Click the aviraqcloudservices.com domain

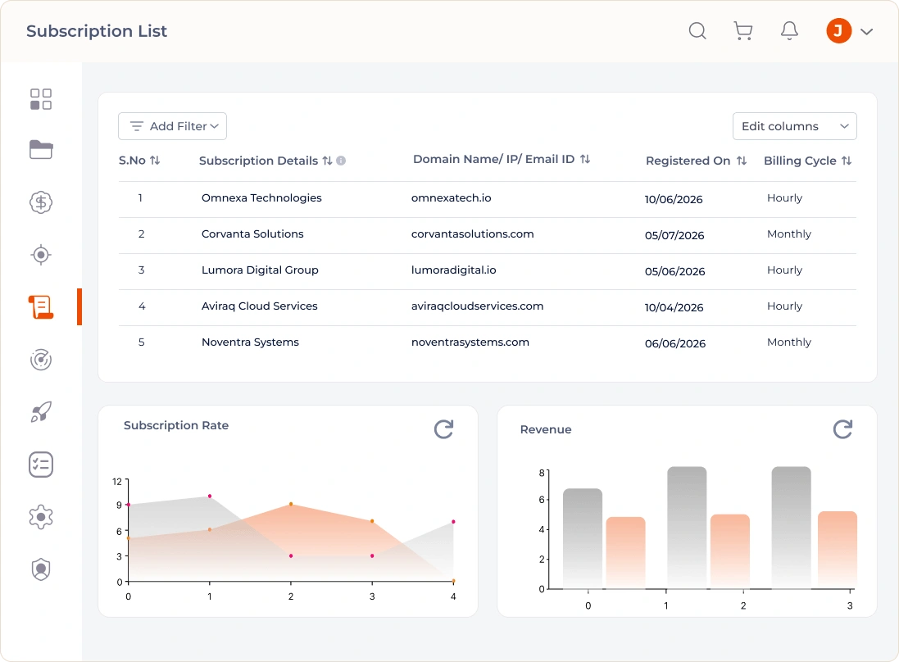(477, 306)
